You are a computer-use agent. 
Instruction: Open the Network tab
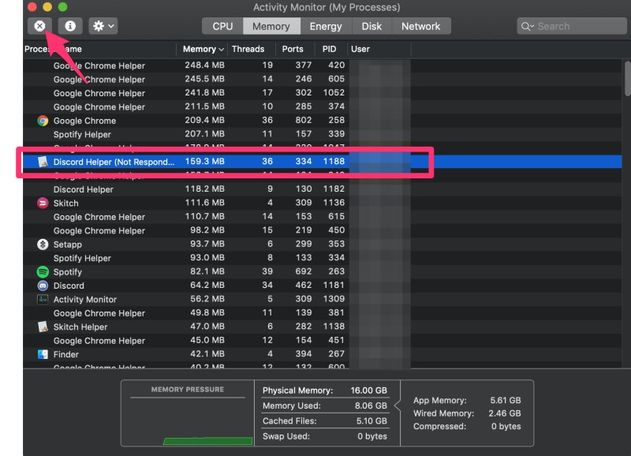(x=421, y=26)
